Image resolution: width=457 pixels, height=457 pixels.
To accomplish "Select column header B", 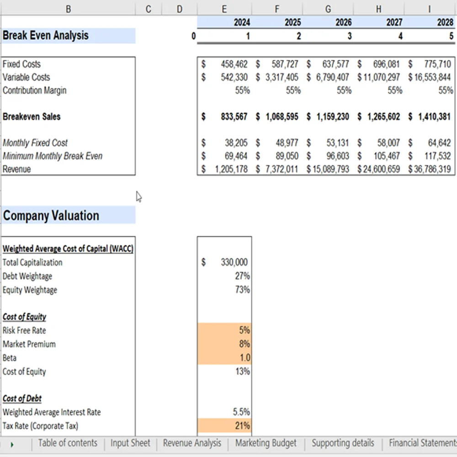I will pyautogui.click(x=68, y=9).
